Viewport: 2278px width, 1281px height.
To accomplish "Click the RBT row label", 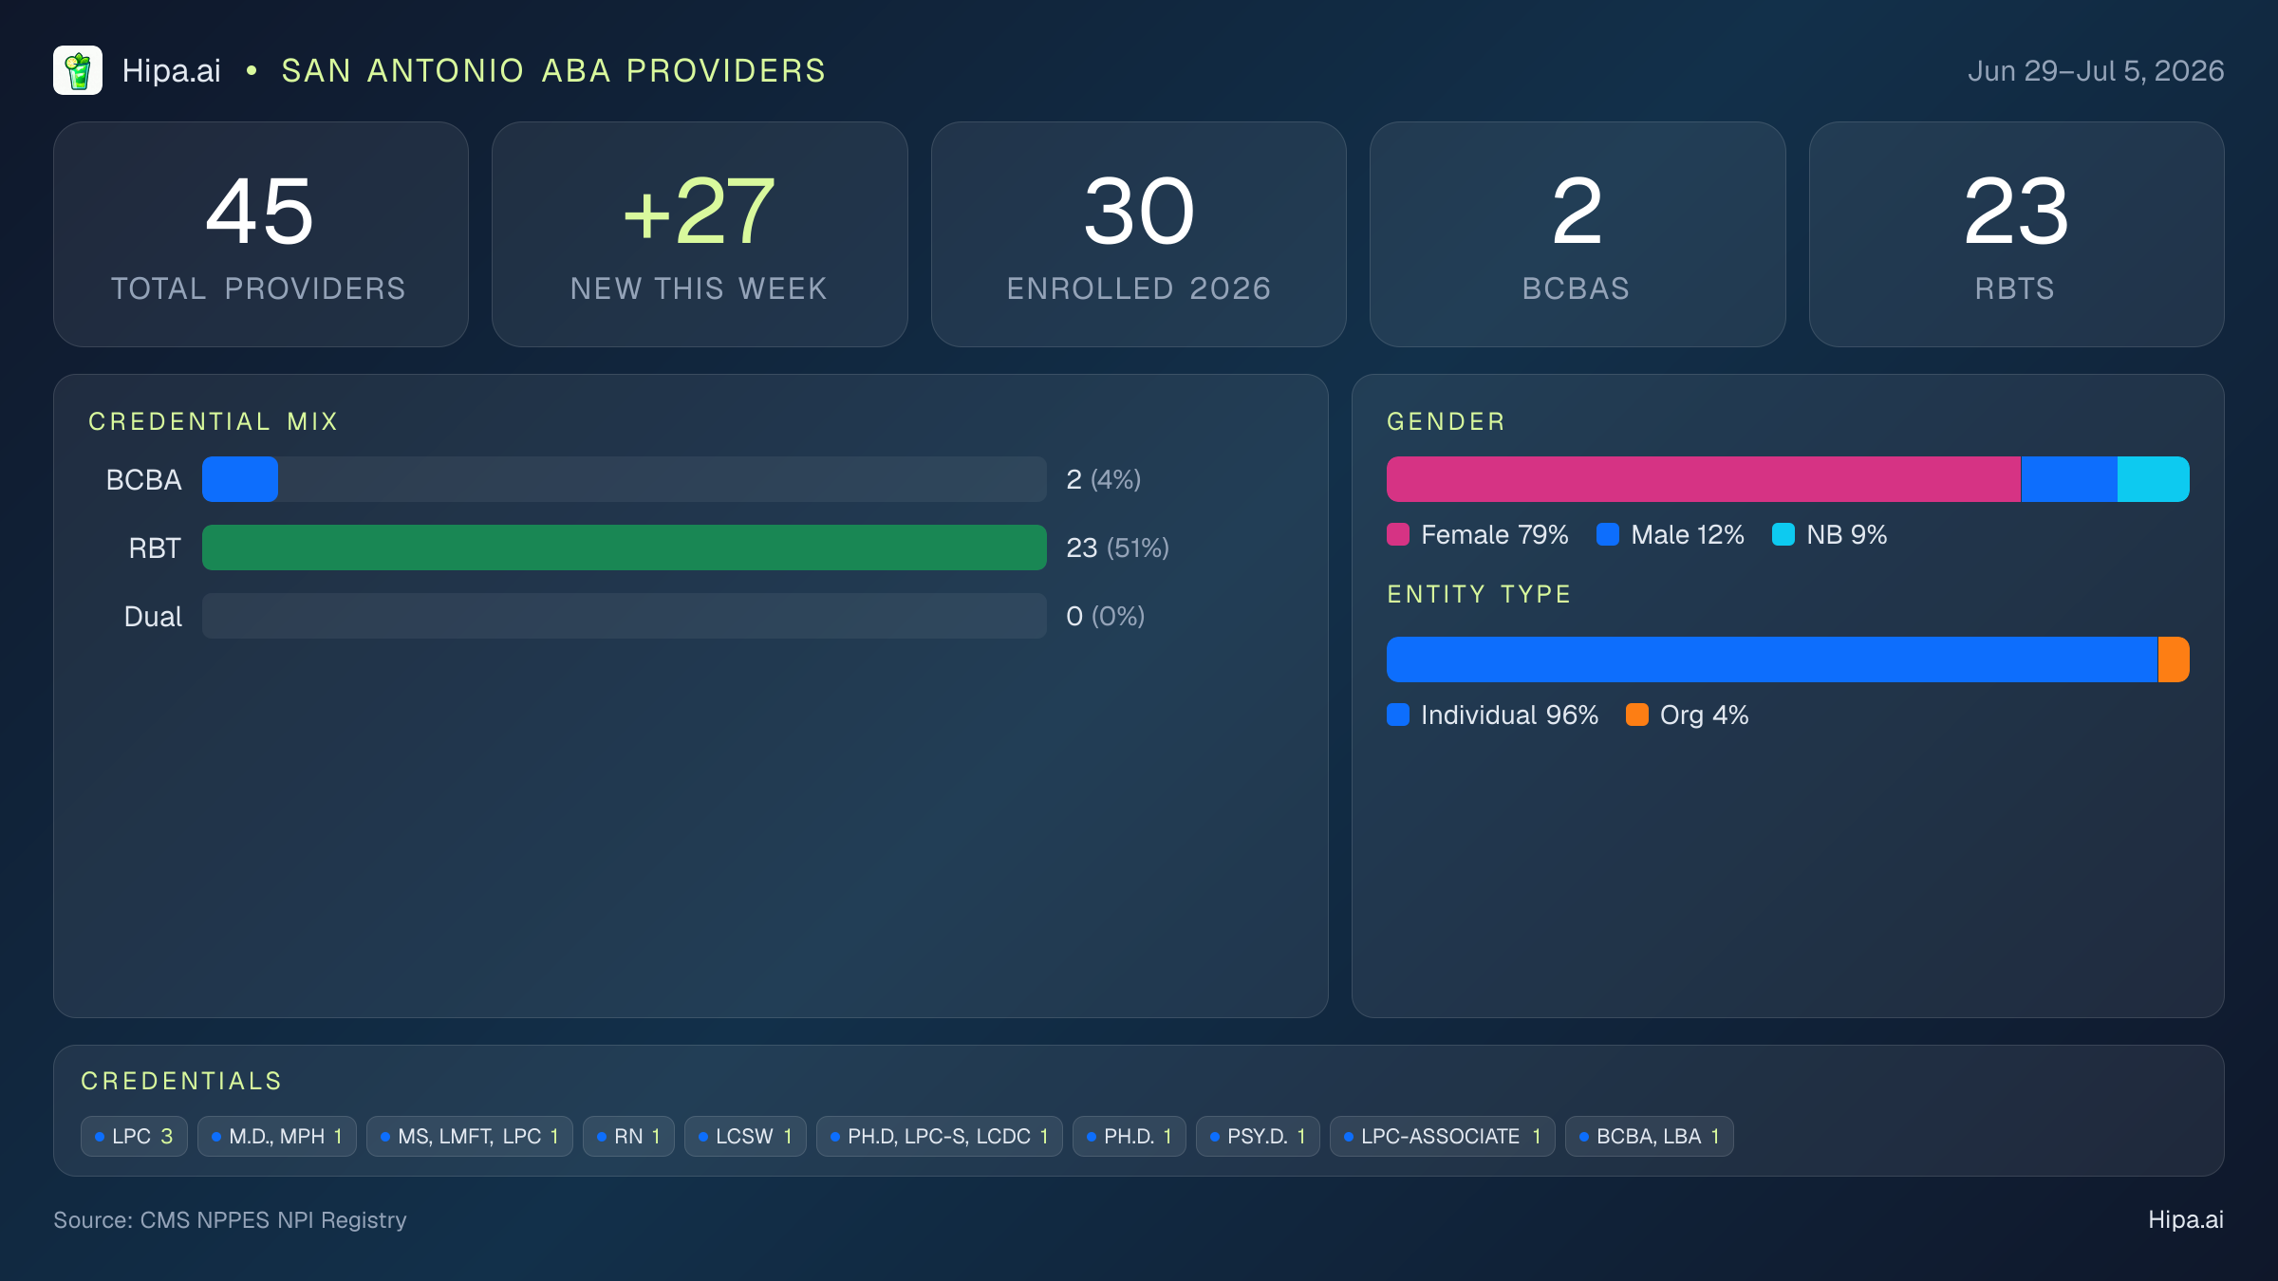I will (155, 548).
